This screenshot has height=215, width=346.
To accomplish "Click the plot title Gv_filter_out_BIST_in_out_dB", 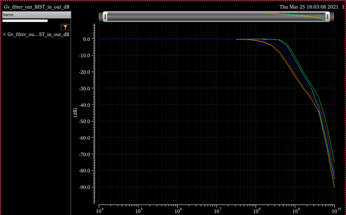I will tap(37, 7).
